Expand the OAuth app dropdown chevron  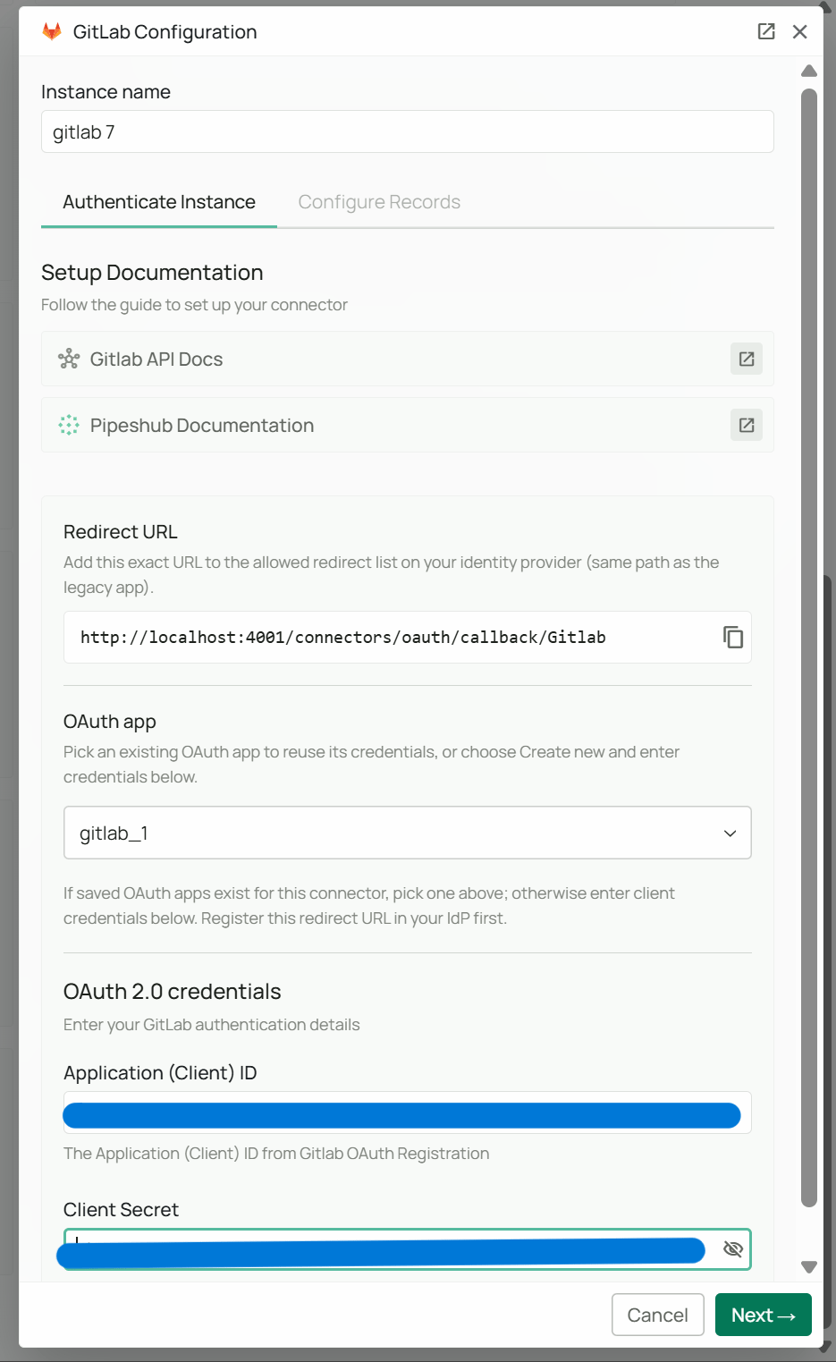tap(730, 833)
